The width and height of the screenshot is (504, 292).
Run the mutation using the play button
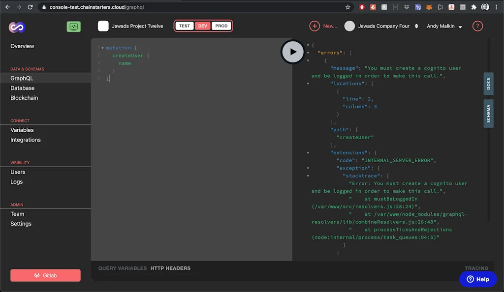(293, 51)
